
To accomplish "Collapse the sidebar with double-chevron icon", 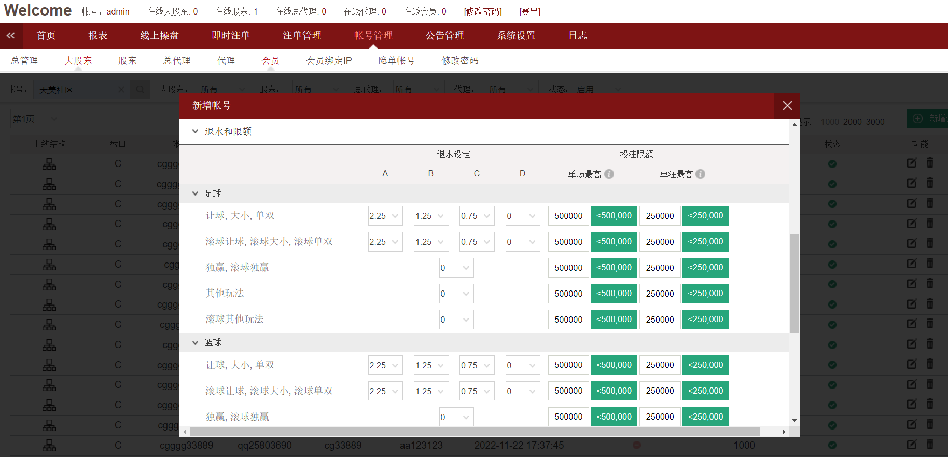I will (10, 36).
